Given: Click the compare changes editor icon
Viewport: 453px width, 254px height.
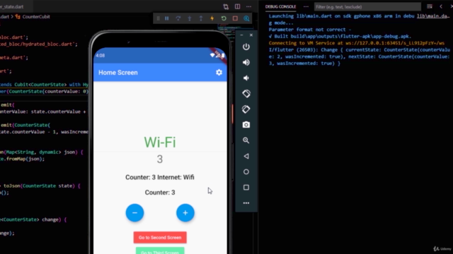Looking at the screenshot, I should pos(226,6).
